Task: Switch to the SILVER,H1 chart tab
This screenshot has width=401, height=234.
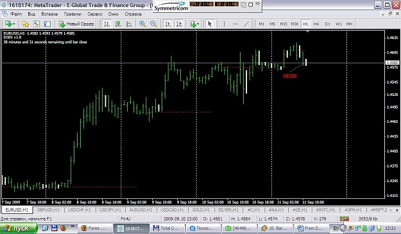Action: pyautogui.click(x=228, y=210)
